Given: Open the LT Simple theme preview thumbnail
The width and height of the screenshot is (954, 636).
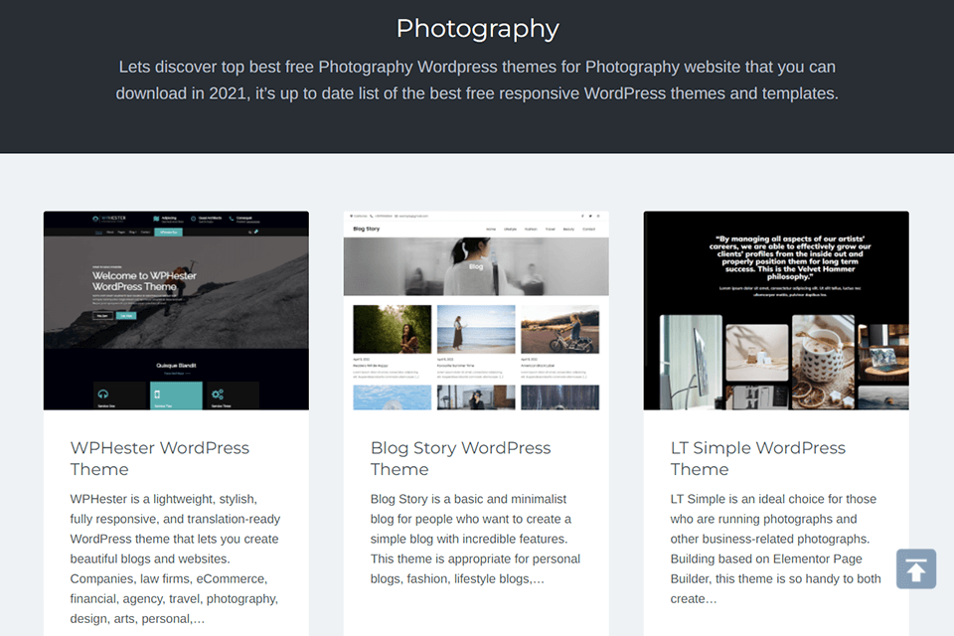Looking at the screenshot, I should [776, 310].
